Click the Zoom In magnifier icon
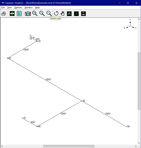141x148 pixels. (42, 14)
